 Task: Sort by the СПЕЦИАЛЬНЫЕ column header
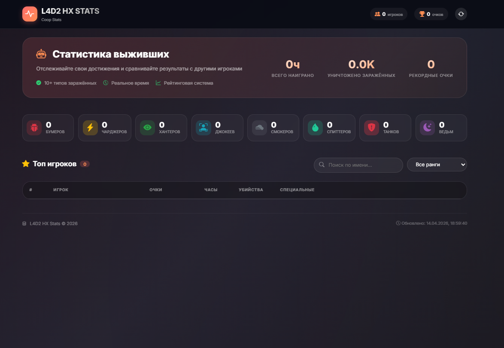(x=297, y=190)
